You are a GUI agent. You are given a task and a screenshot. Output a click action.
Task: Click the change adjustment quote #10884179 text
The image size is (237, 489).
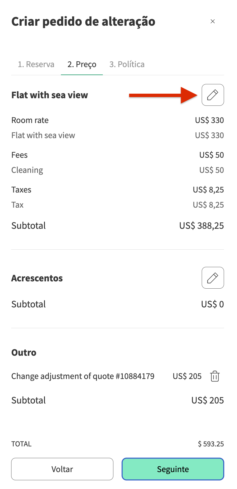(83, 376)
